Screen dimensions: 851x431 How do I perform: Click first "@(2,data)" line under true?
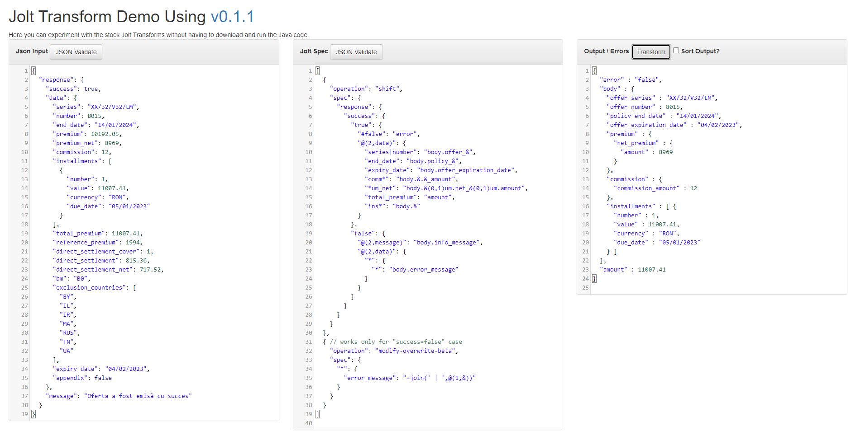pos(382,143)
